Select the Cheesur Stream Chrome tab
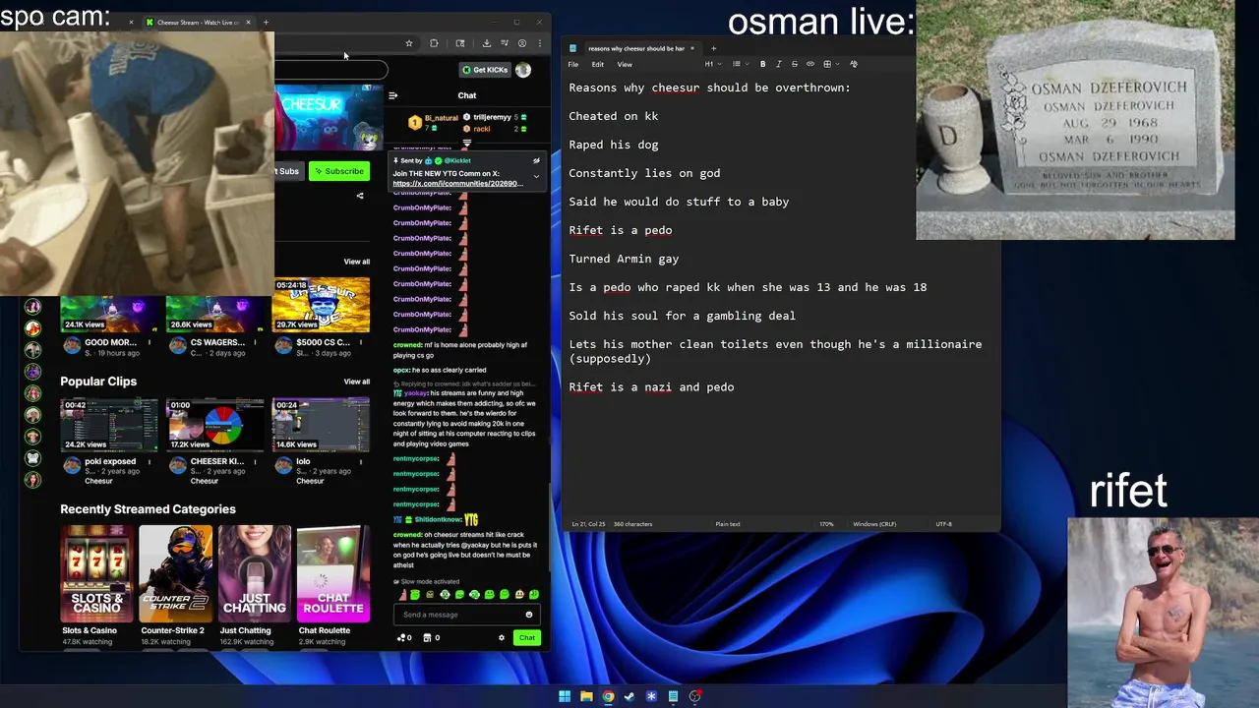The image size is (1259, 708). [x=198, y=22]
